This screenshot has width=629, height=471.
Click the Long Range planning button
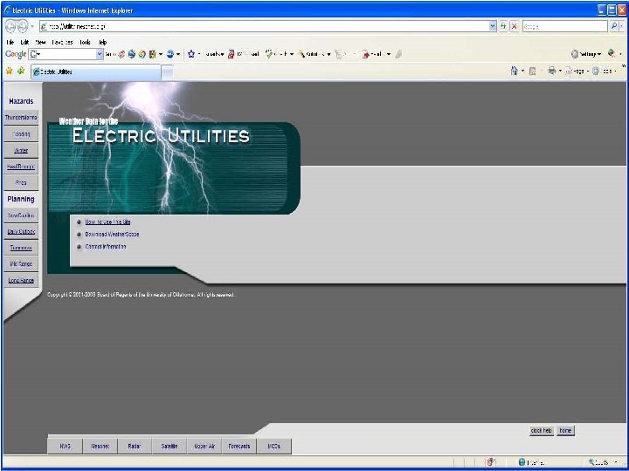(x=21, y=280)
